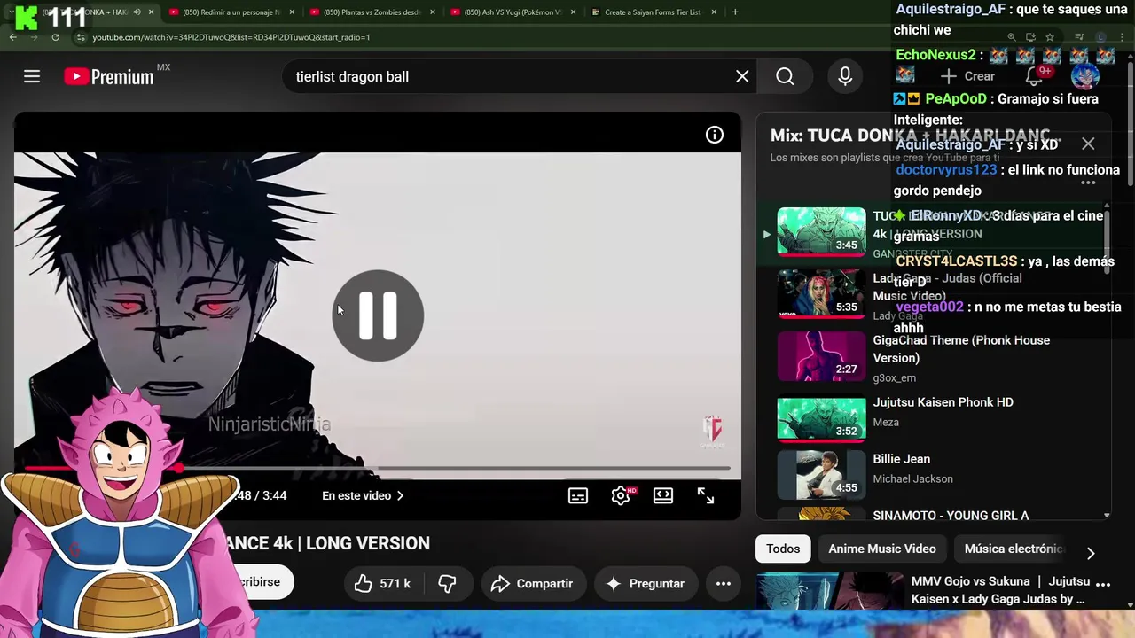The height and width of the screenshot is (638, 1135).
Task: Expand 'En este video' chapters
Action: click(x=363, y=496)
